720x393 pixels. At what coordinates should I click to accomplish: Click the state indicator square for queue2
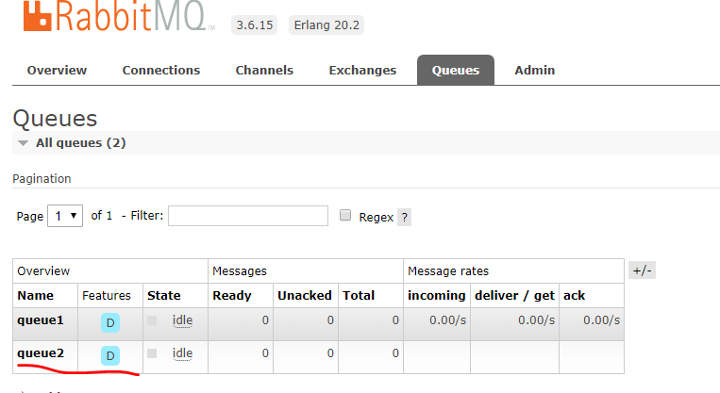(152, 353)
